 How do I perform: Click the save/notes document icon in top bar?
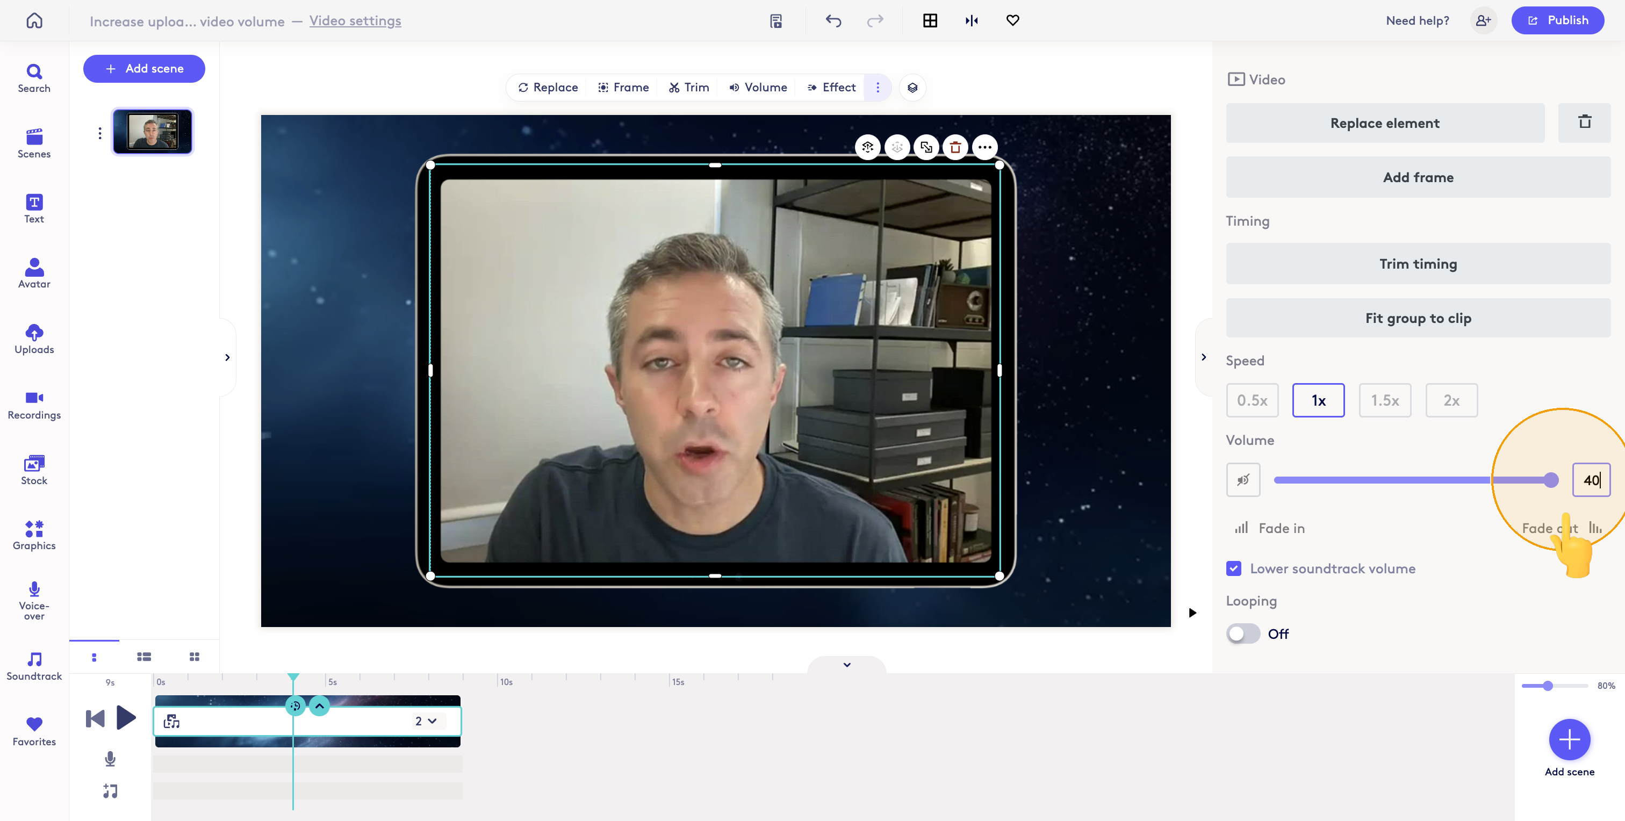[776, 21]
